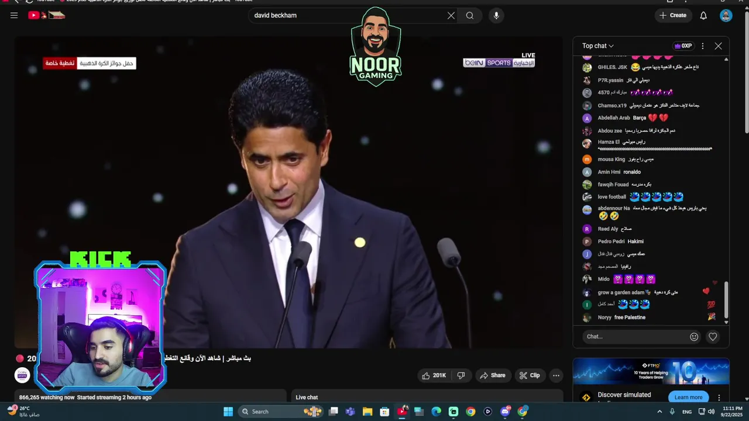The height and width of the screenshot is (421, 749).
Task: Select Abdellah Arab 'Barça' message
Action: click(639, 118)
